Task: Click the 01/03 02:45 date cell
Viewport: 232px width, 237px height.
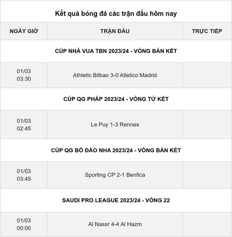Action: [24, 125]
